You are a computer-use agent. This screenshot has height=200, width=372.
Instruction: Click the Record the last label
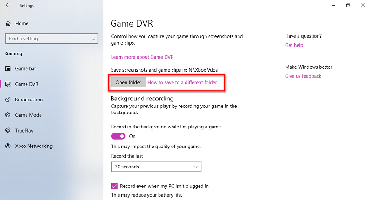pos(127,156)
